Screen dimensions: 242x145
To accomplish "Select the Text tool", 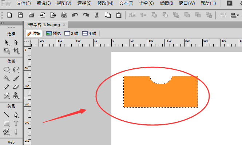I will coord(16,123).
